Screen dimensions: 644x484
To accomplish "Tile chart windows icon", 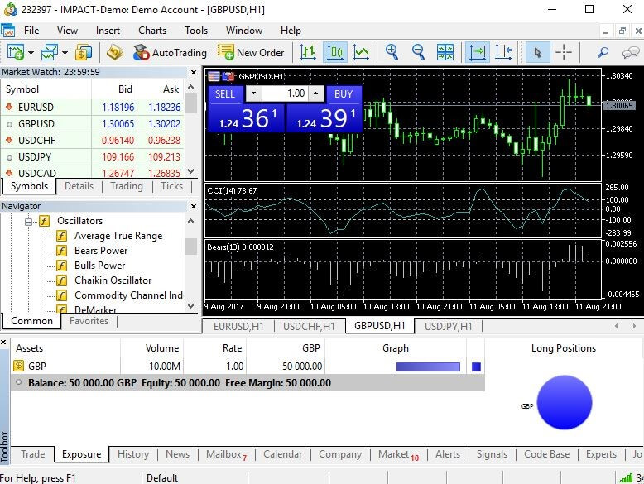I will click(445, 52).
